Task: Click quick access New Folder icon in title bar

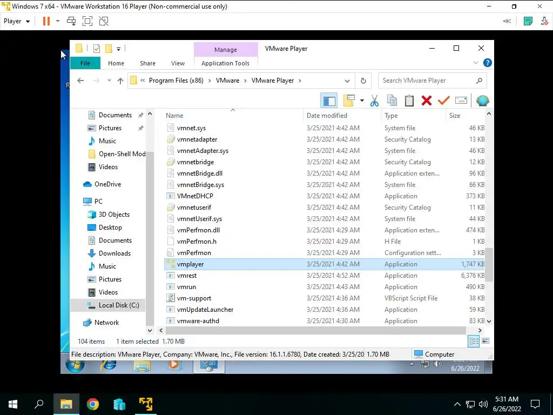Action: point(109,48)
